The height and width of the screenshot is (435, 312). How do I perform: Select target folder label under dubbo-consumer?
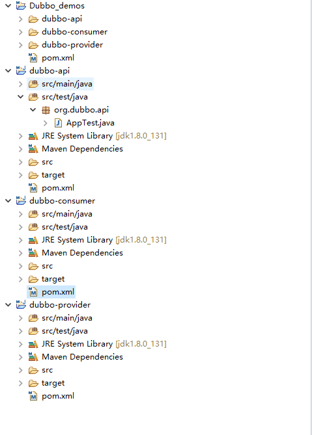click(53, 279)
